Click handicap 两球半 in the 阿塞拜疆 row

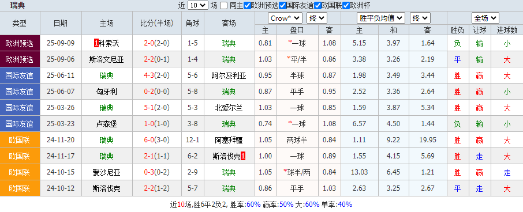tap(297, 141)
